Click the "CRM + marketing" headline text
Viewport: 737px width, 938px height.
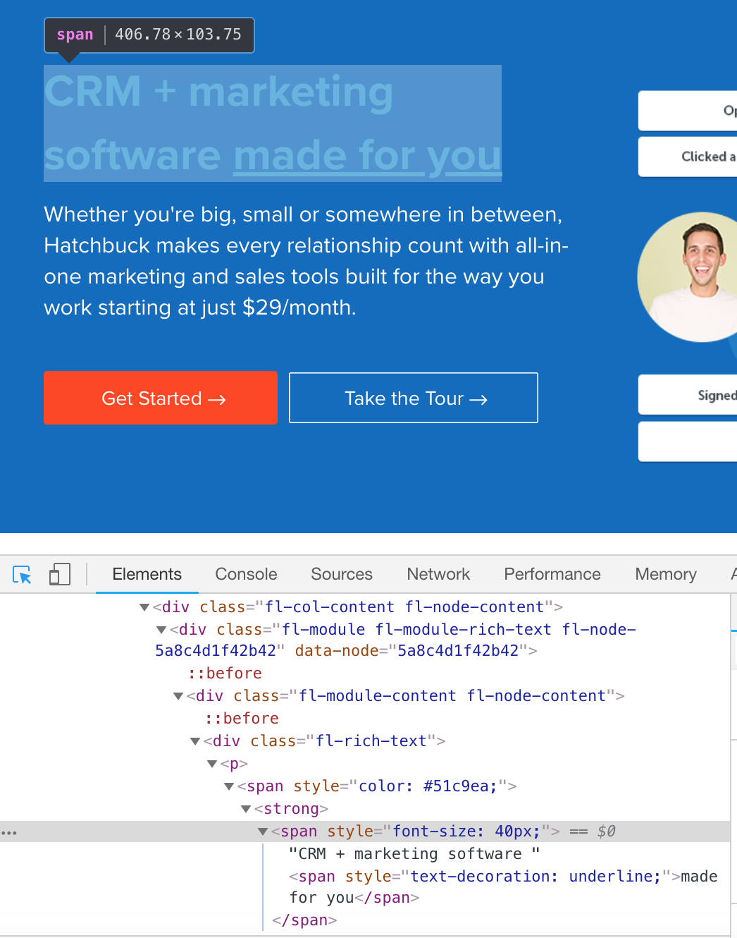click(218, 92)
